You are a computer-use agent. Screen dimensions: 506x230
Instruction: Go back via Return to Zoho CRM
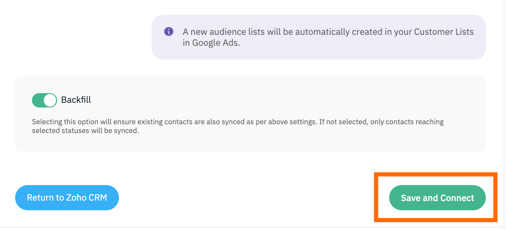pos(67,197)
